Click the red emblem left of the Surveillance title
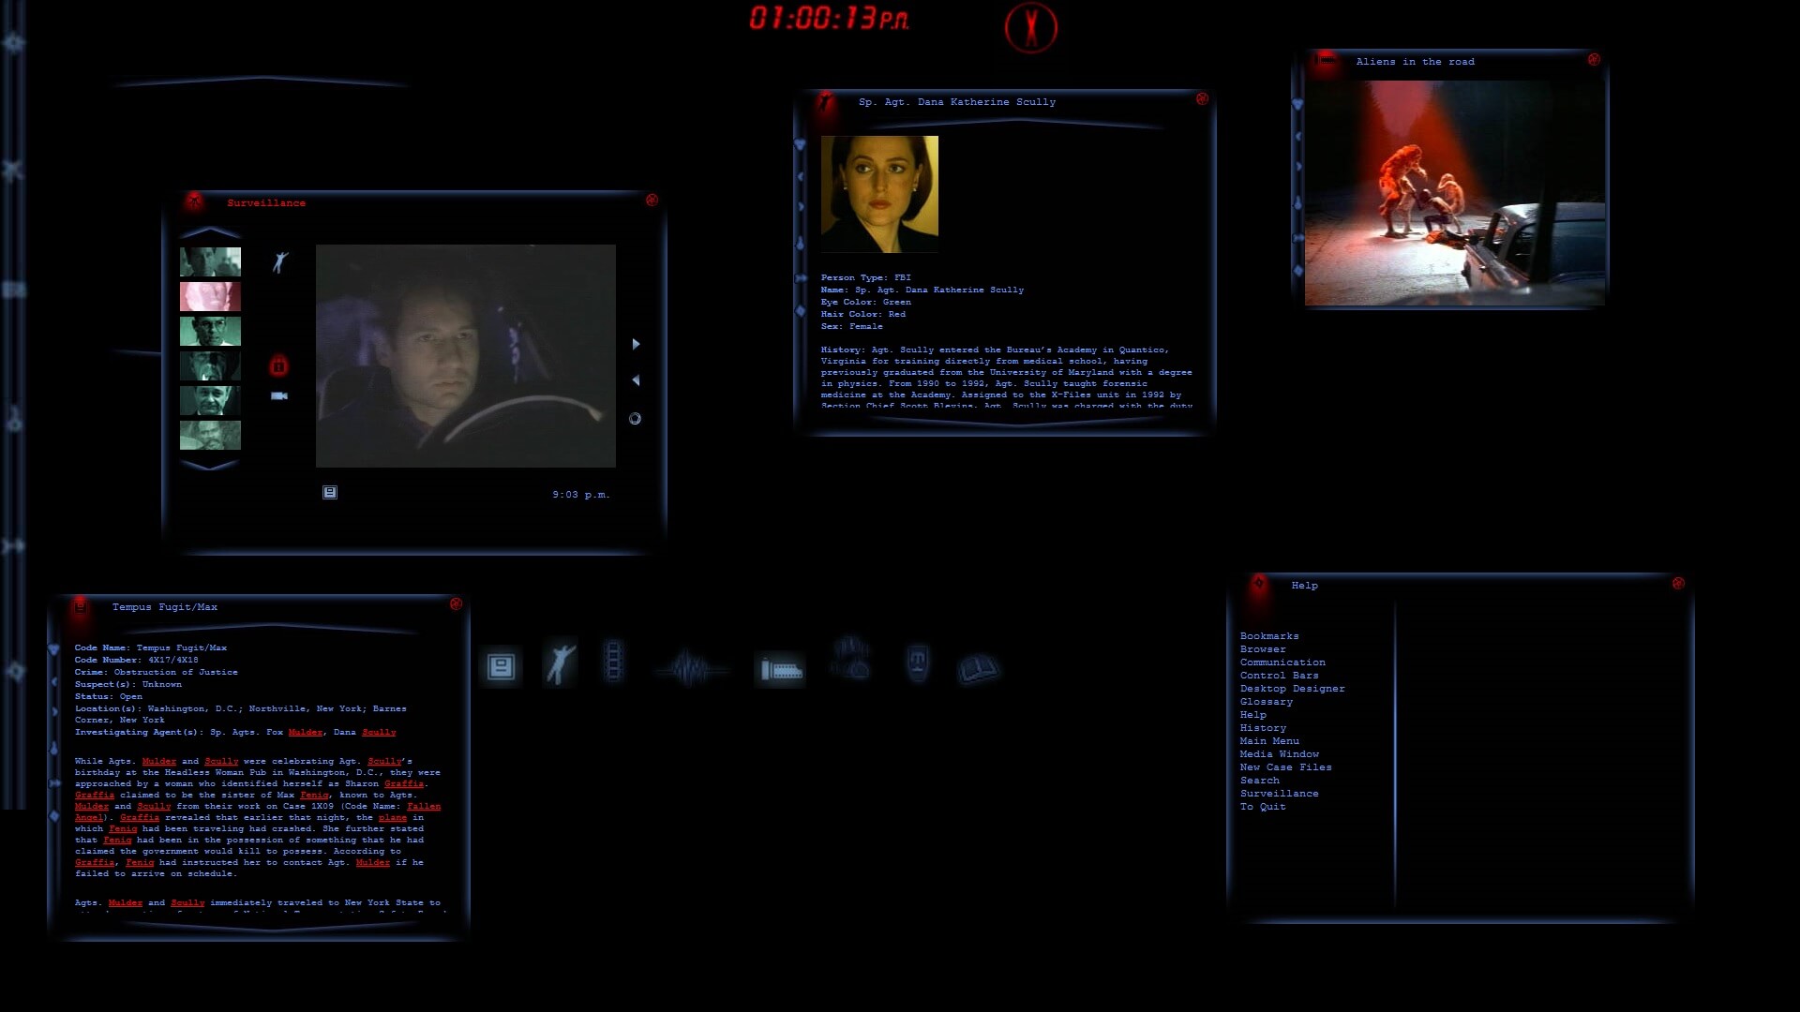Image resolution: width=1800 pixels, height=1012 pixels. pos(194,201)
